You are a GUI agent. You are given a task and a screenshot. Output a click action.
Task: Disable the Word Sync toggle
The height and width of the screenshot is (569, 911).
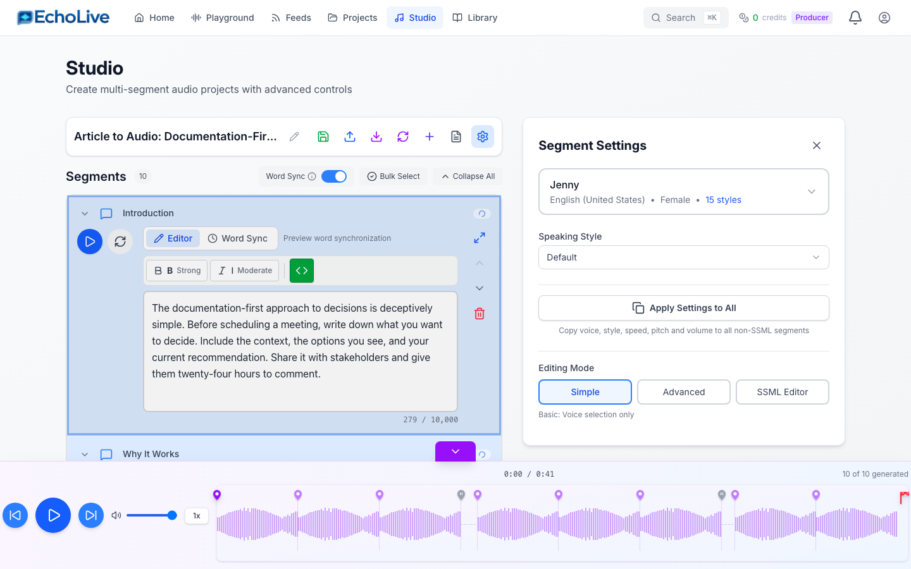[334, 176]
